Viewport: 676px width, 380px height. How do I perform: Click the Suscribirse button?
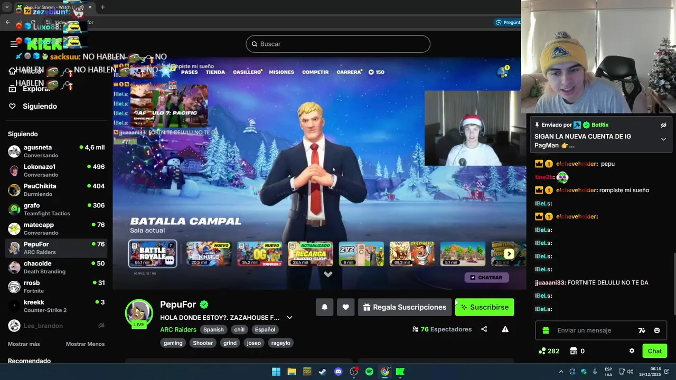484,307
